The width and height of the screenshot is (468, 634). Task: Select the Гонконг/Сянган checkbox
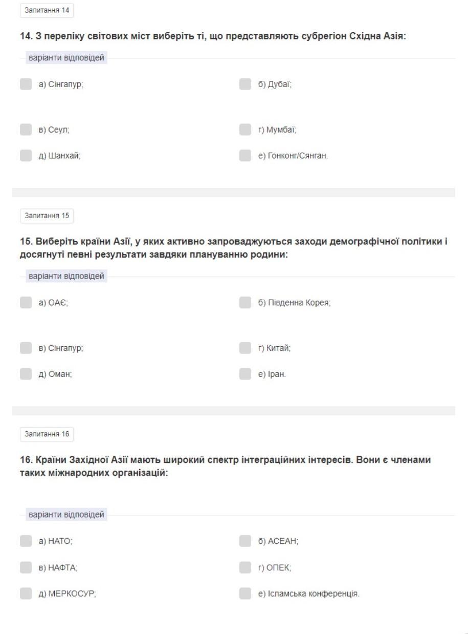pos(245,156)
